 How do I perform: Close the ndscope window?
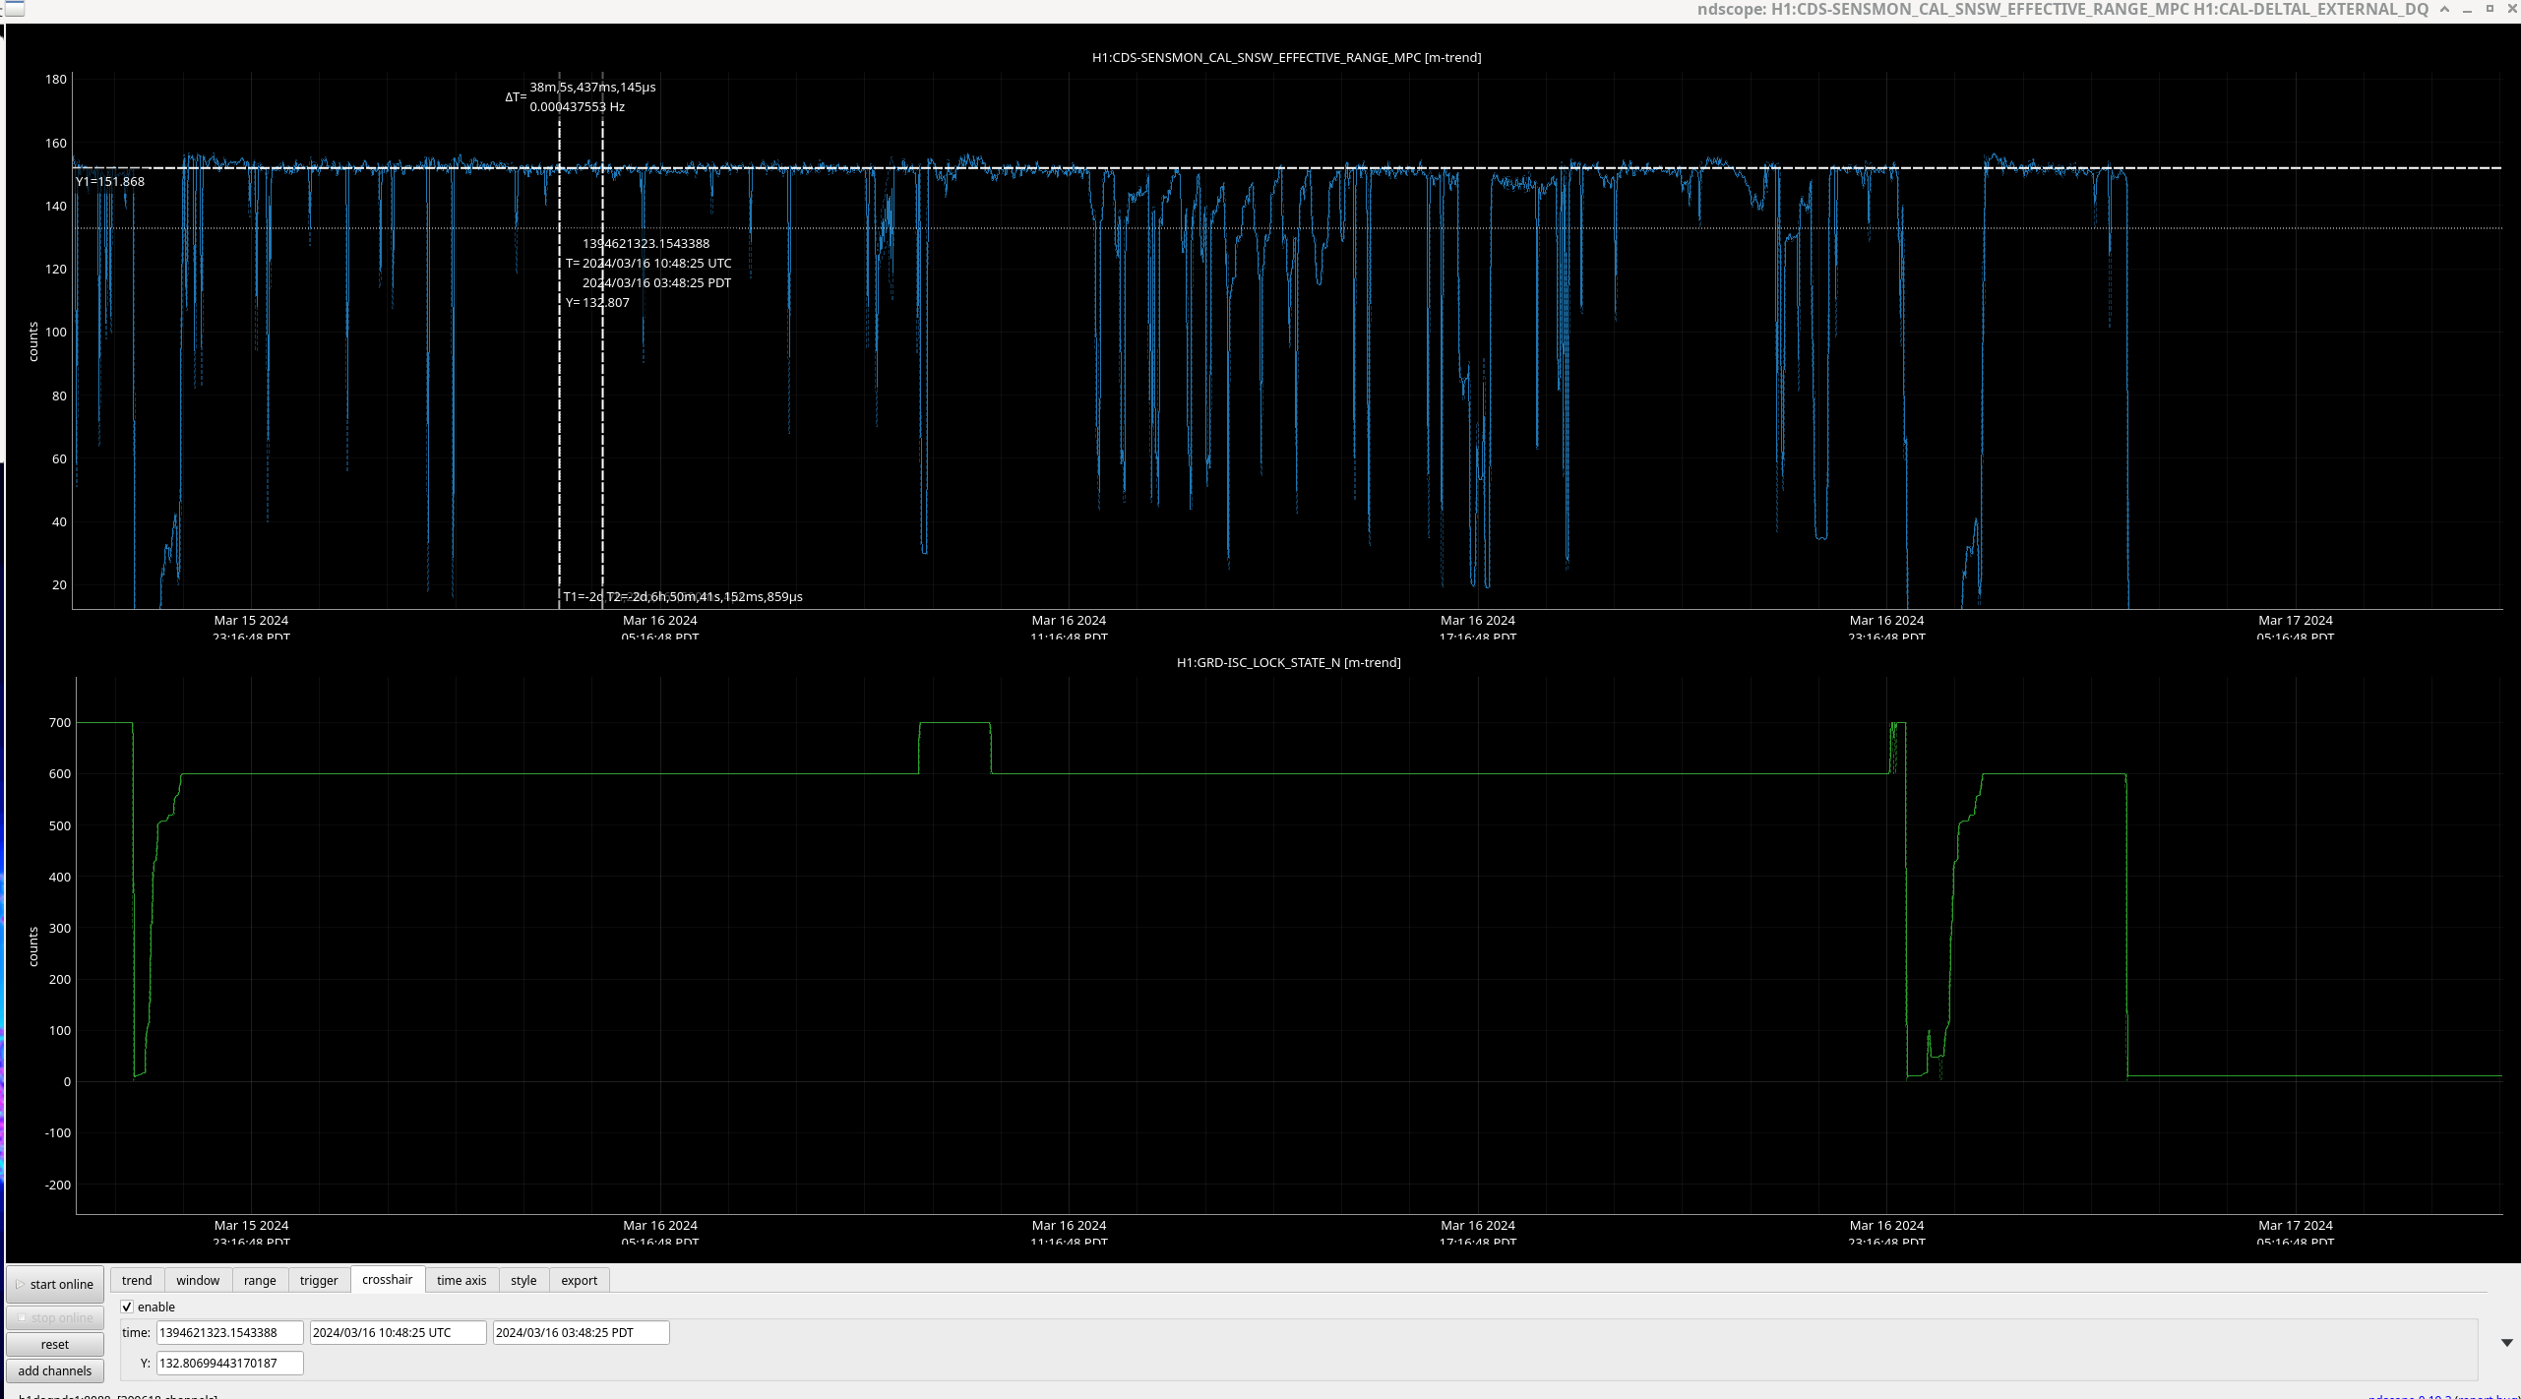tap(2512, 9)
